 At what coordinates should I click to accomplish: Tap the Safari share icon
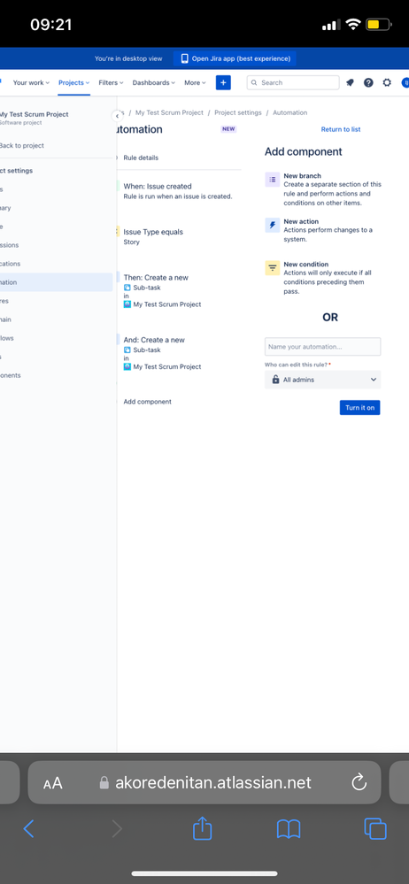(202, 828)
